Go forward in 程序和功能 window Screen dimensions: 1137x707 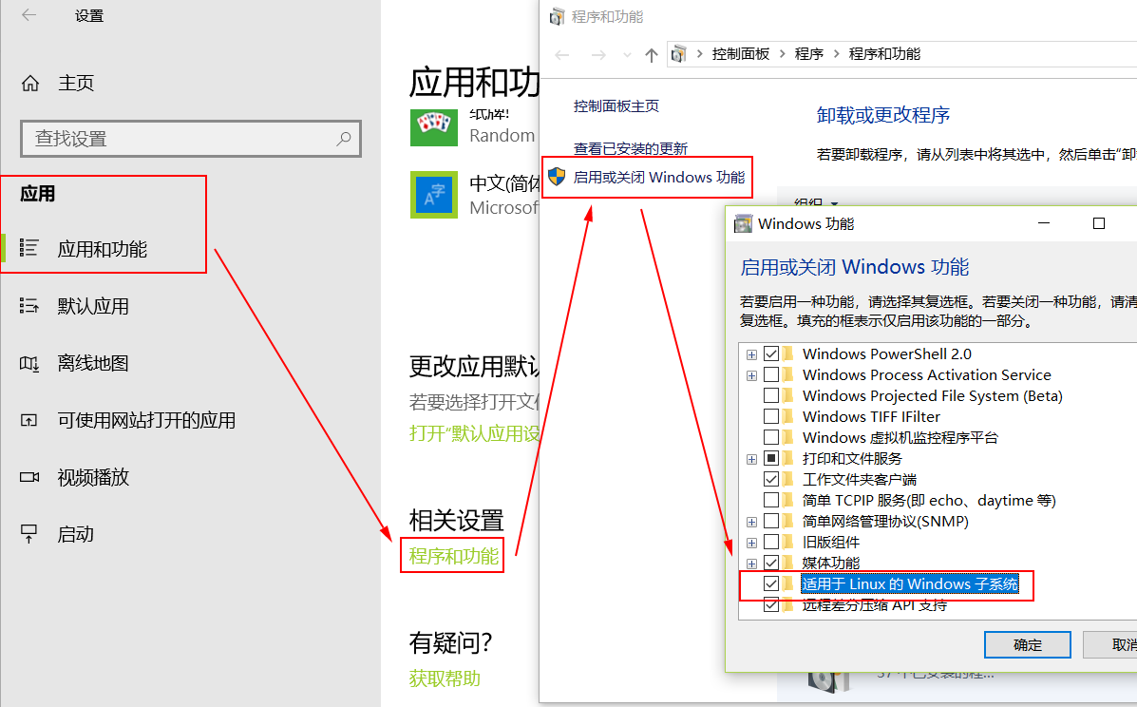[598, 54]
